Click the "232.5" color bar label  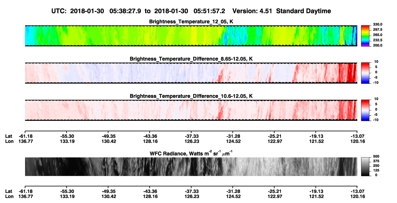(x=378, y=40)
